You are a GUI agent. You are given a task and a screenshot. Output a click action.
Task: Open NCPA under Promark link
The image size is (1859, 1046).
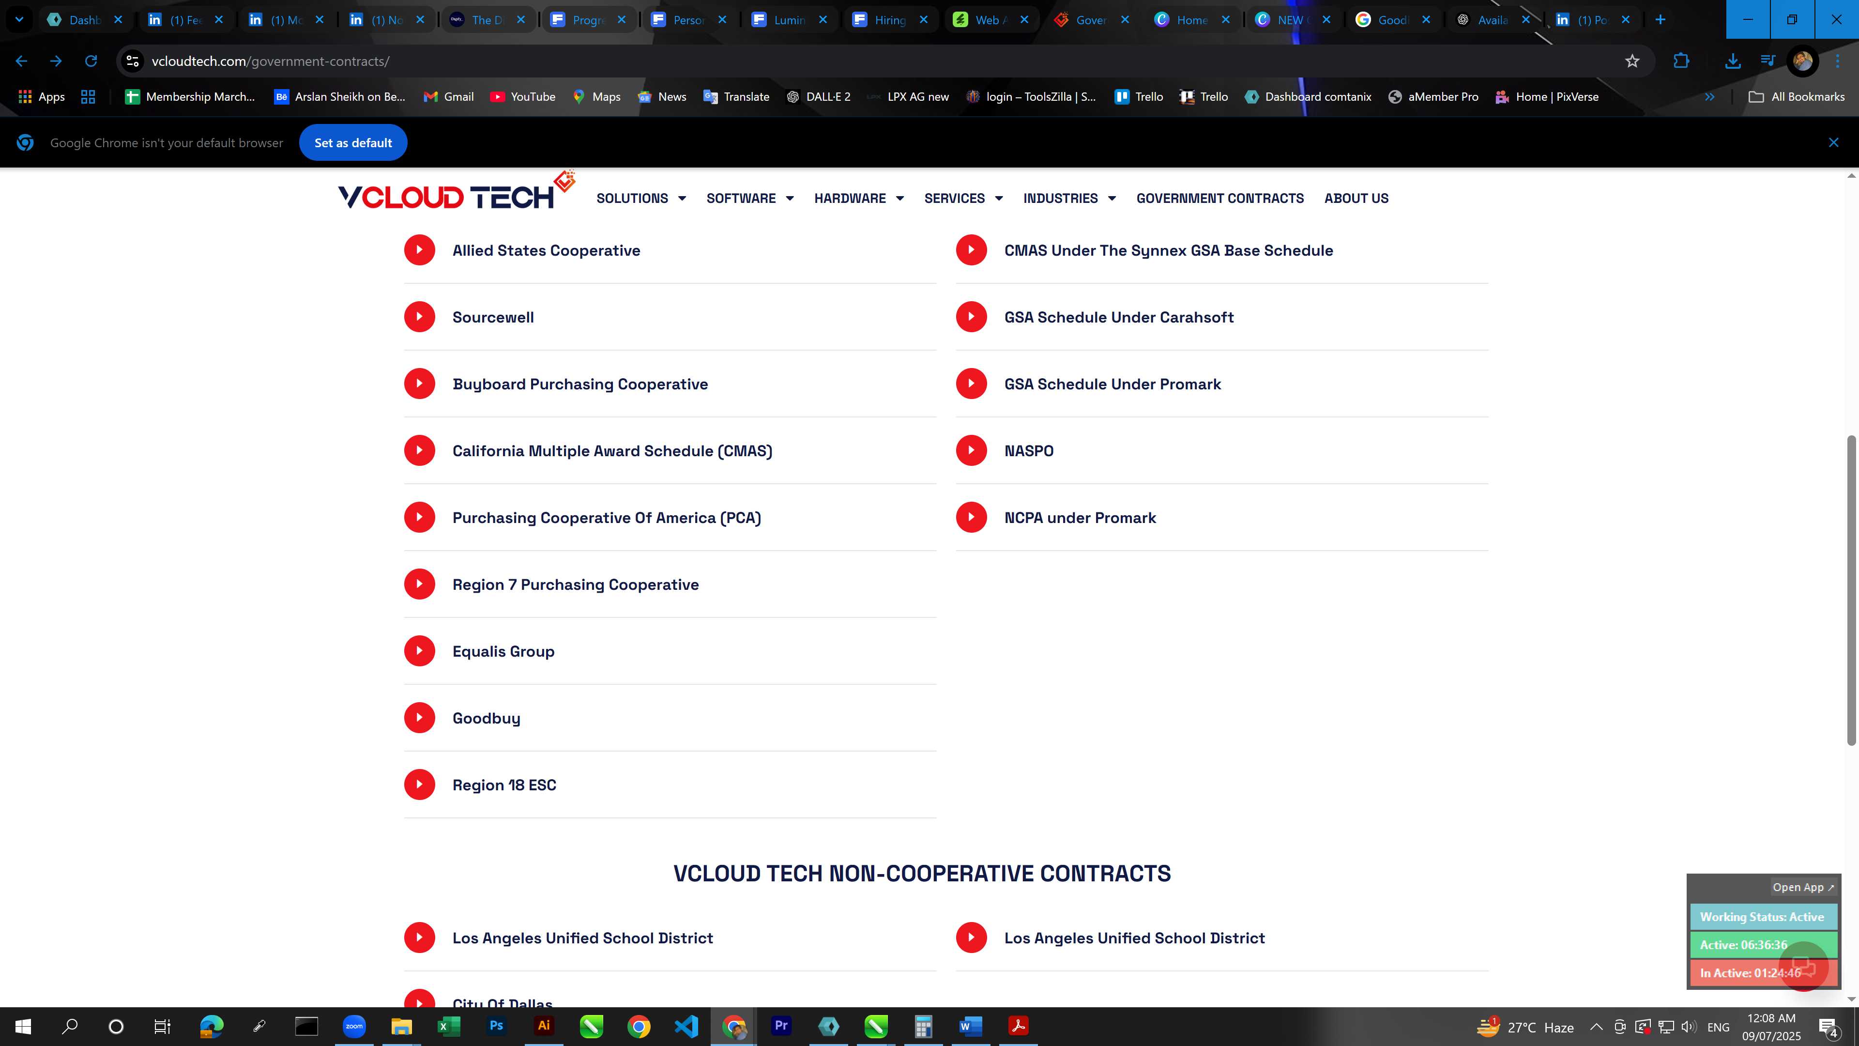[x=1080, y=518]
